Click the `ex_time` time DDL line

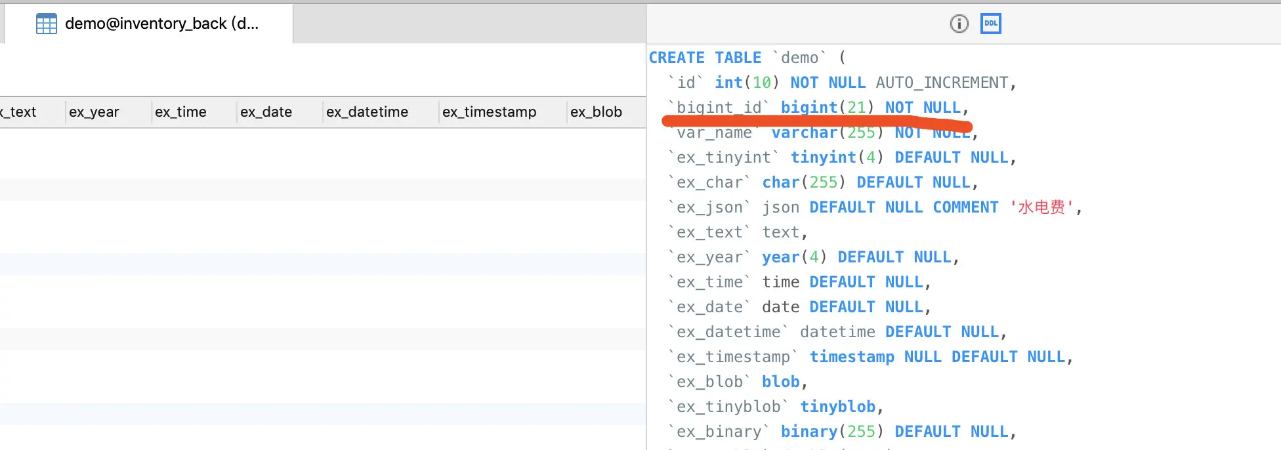point(799,282)
